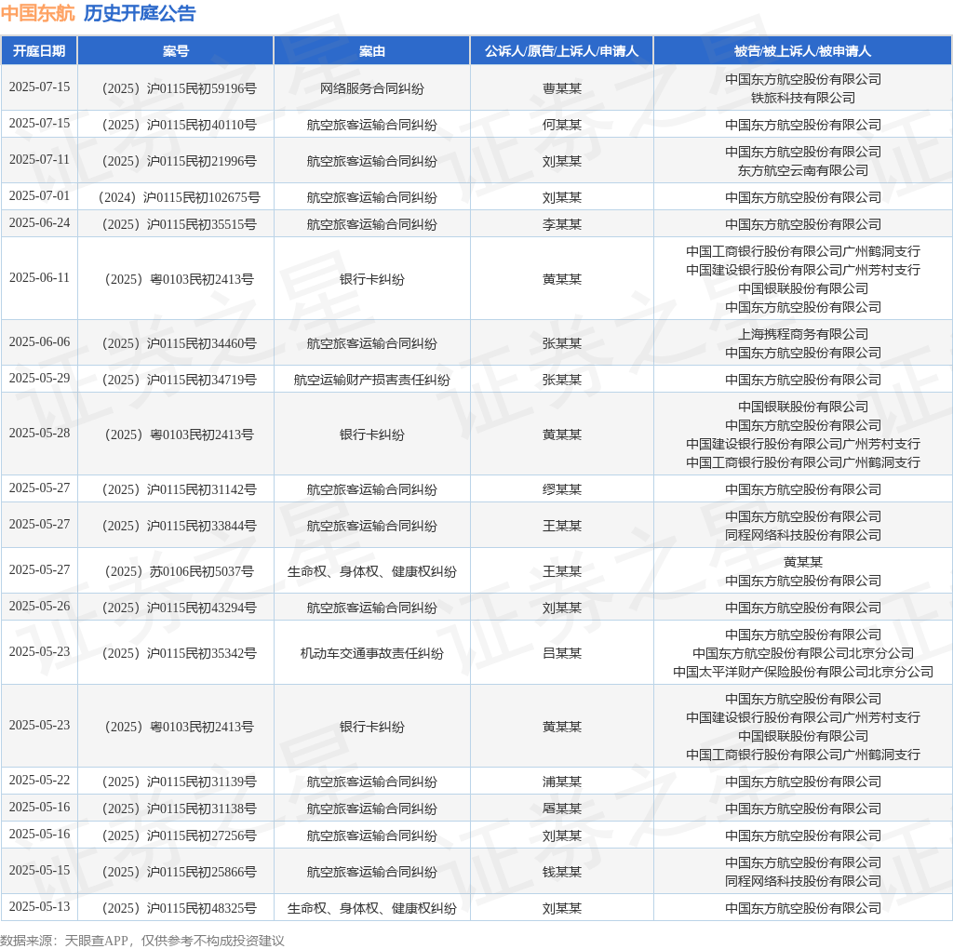Click the 历史开庭公告 heading
The height and width of the screenshot is (949, 953).
pyautogui.click(x=140, y=13)
